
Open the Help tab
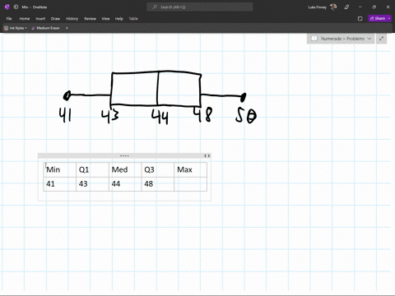point(118,19)
